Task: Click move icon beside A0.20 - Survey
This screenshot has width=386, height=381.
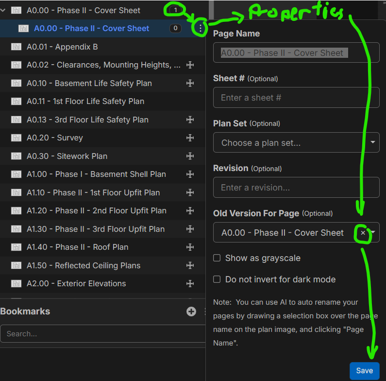Action: [x=190, y=138]
